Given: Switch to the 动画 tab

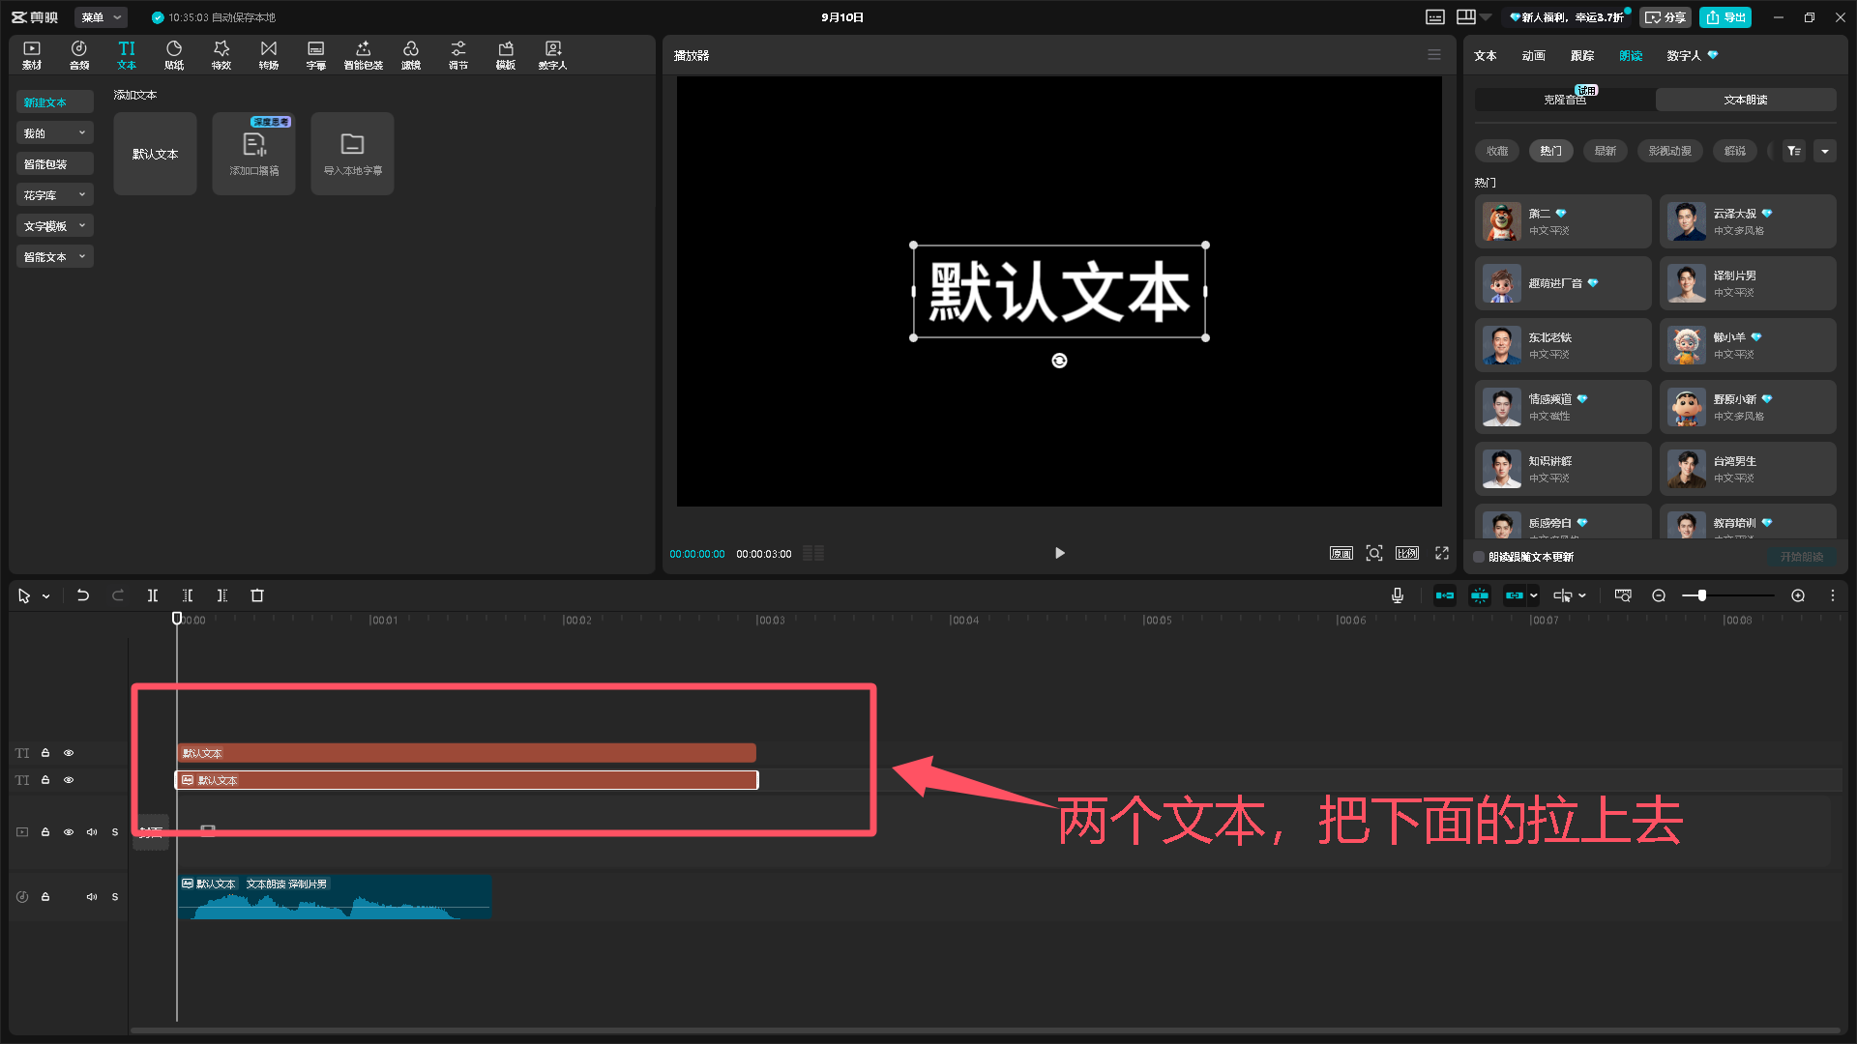Looking at the screenshot, I should [x=1533, y=56].
